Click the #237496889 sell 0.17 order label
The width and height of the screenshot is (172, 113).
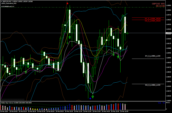point(8,7)
